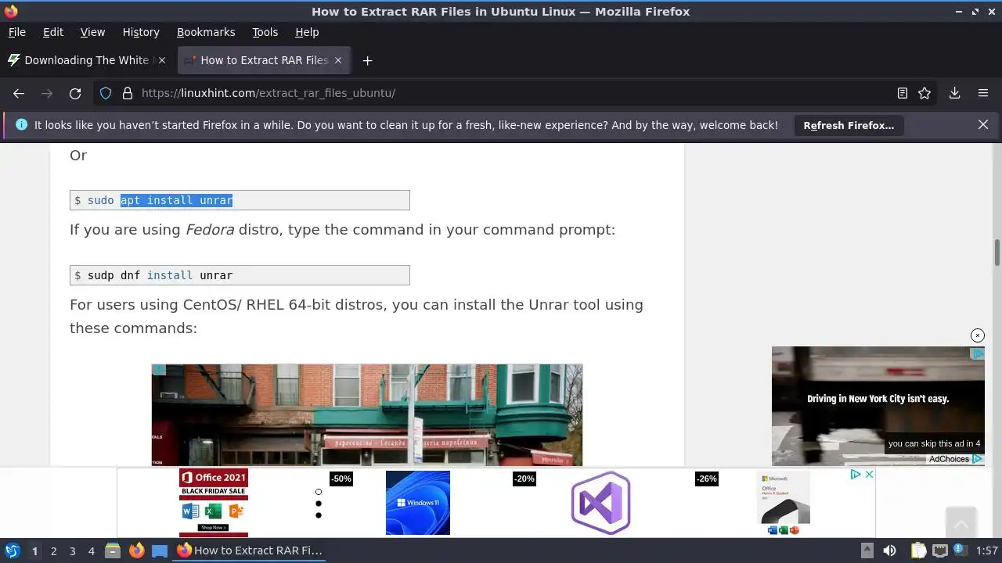Click the 'sudp dnf install unrar' code box
The width and height of the screenshot is (1002, 563).
(240, 275)
